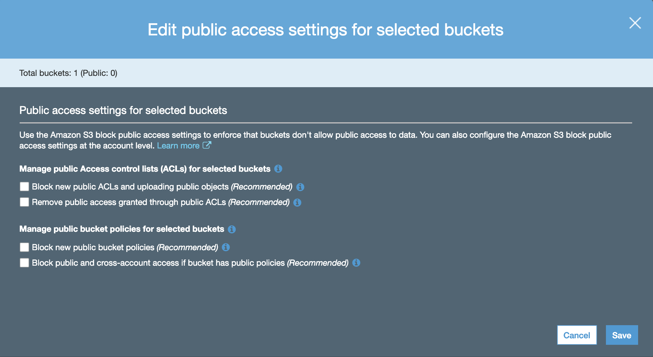Screen dimensions: 653x357
Task: Close the edit public access dialog
Action: (635, 23)
